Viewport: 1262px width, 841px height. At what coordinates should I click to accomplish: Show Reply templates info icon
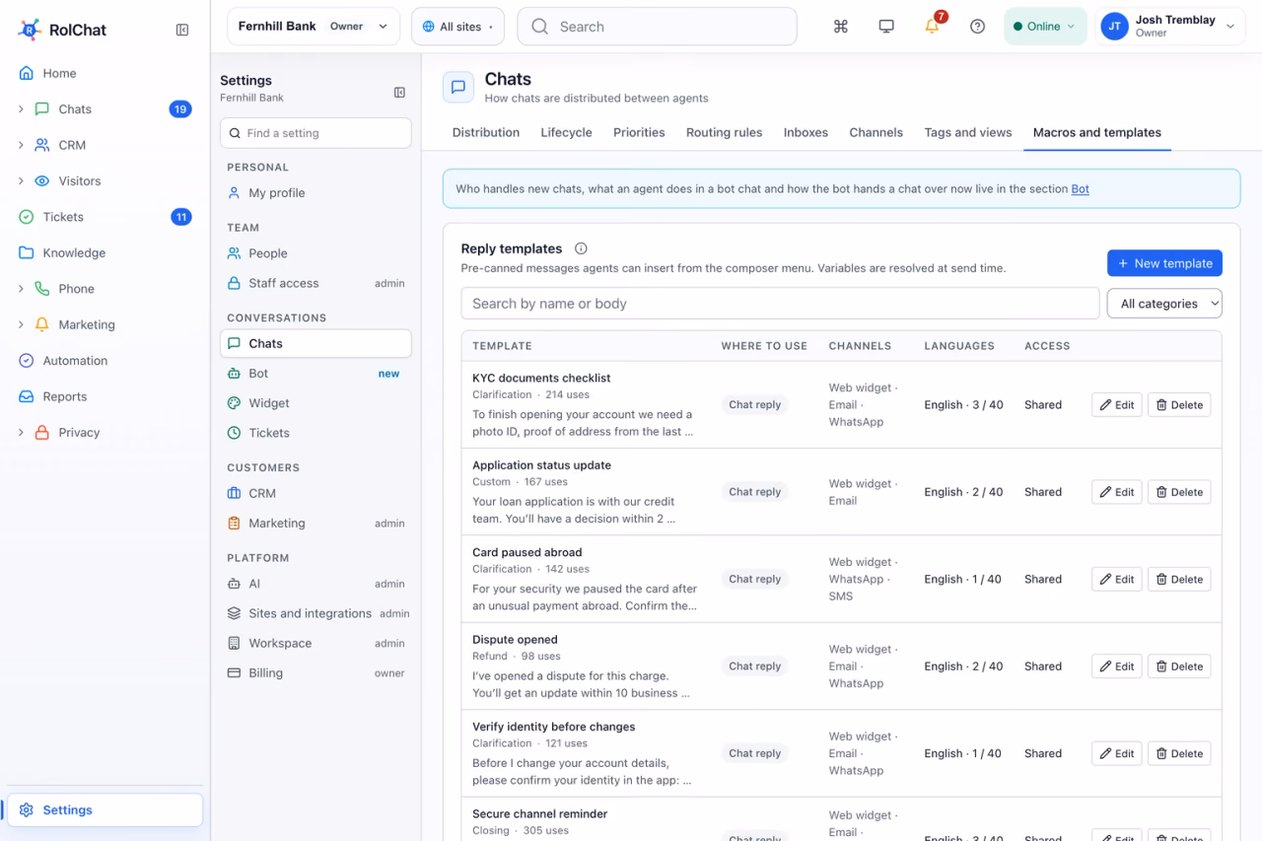click(x=581, y=248)
